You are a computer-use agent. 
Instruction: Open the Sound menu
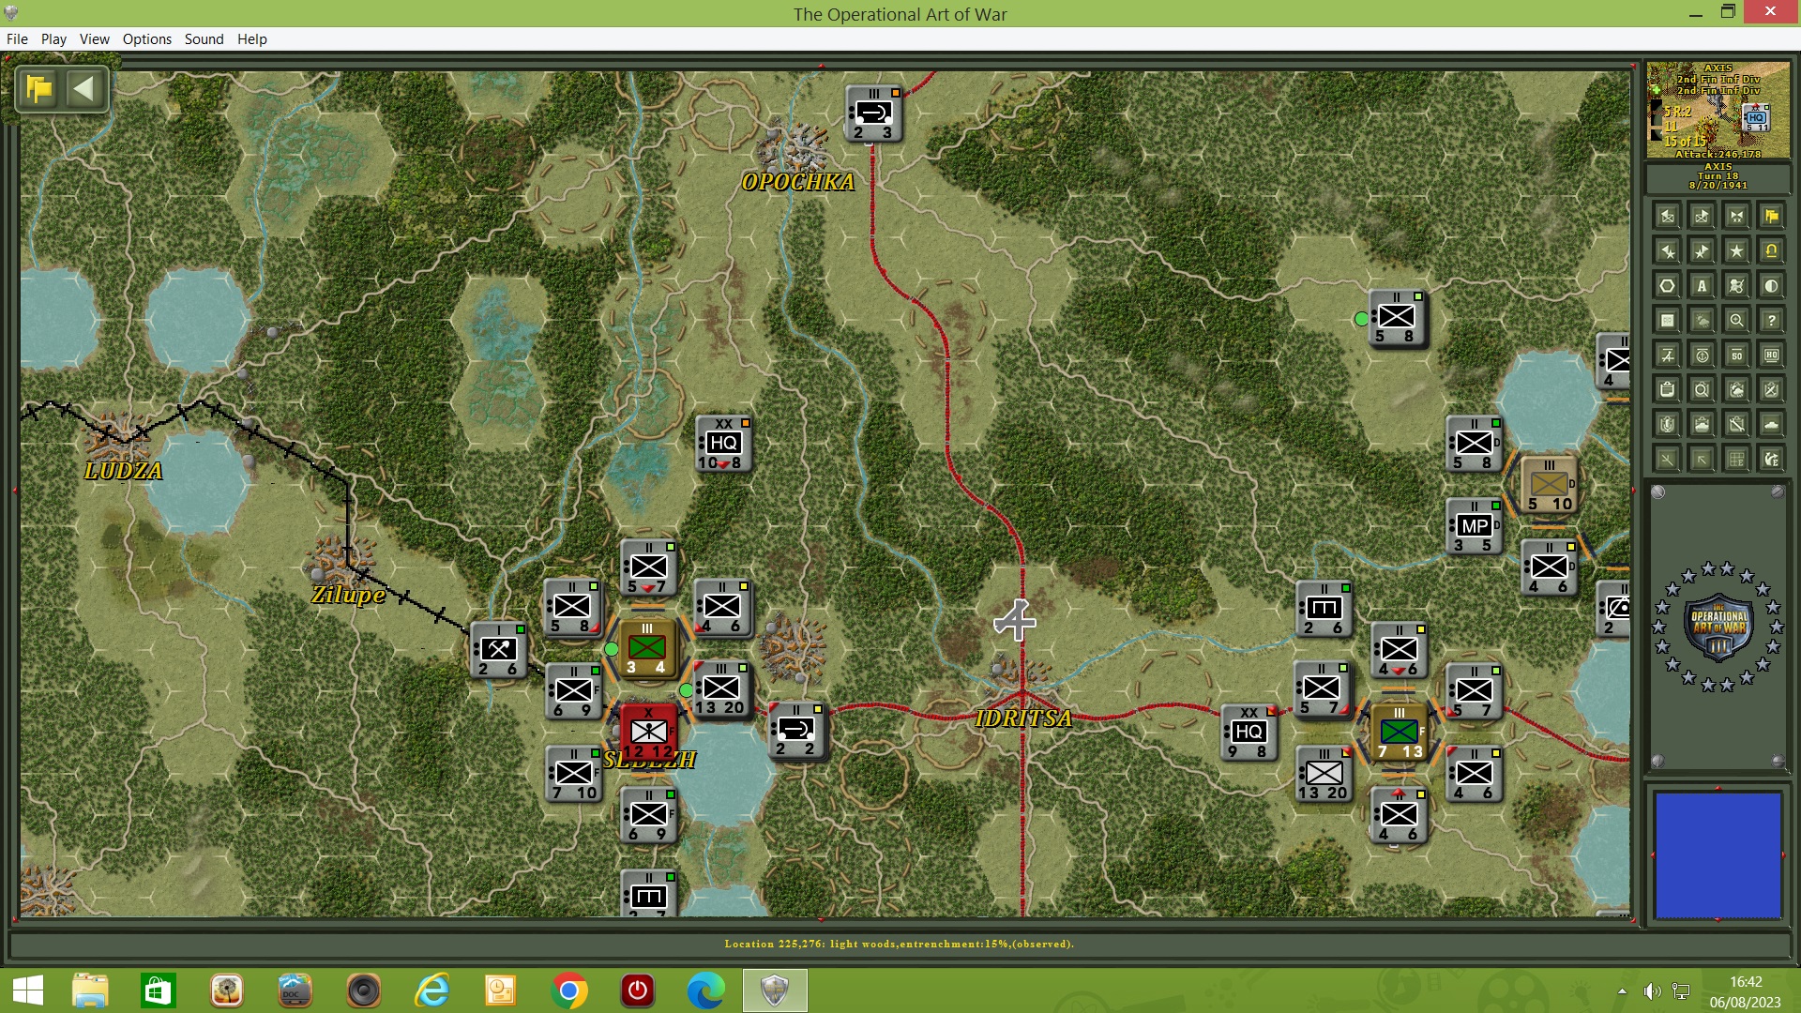(x=204, y=39)
